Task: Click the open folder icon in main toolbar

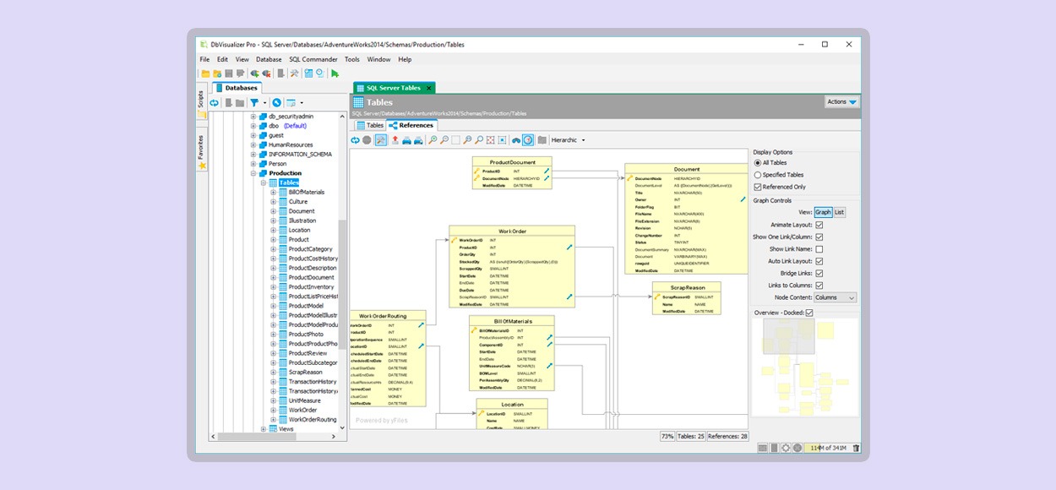Action: (x=205, y=73)
